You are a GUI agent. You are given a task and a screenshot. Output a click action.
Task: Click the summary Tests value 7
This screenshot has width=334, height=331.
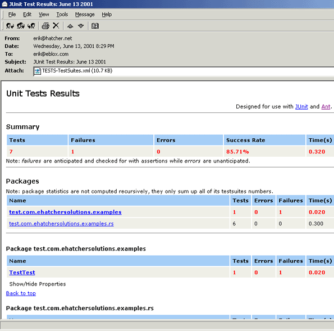pyautogui.click(x=11, y=152)
